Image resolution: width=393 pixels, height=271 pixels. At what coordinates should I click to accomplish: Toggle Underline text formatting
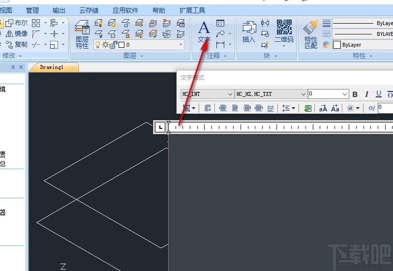(x=379, y=94)
